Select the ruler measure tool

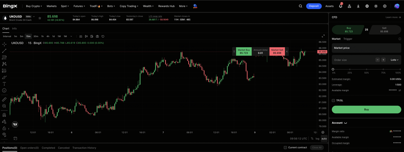click(x=4, y=99)
